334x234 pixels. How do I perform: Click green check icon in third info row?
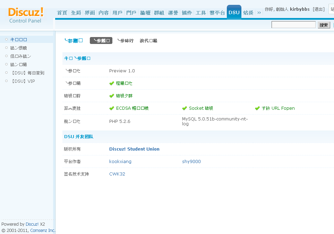click(x=111, y=96)
